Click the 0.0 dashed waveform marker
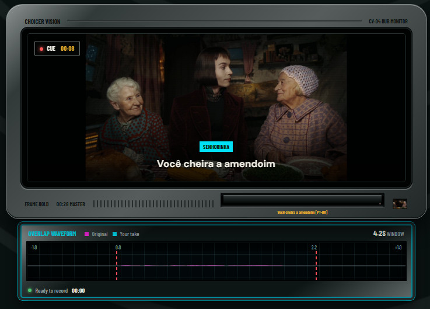This screenshot has height=309, width=430. pyautogui.click(x=117, y=265)
